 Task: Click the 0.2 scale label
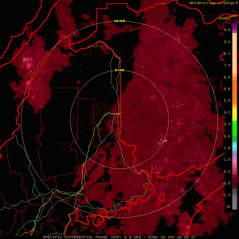pyautogui.click(x=227, y=172)
